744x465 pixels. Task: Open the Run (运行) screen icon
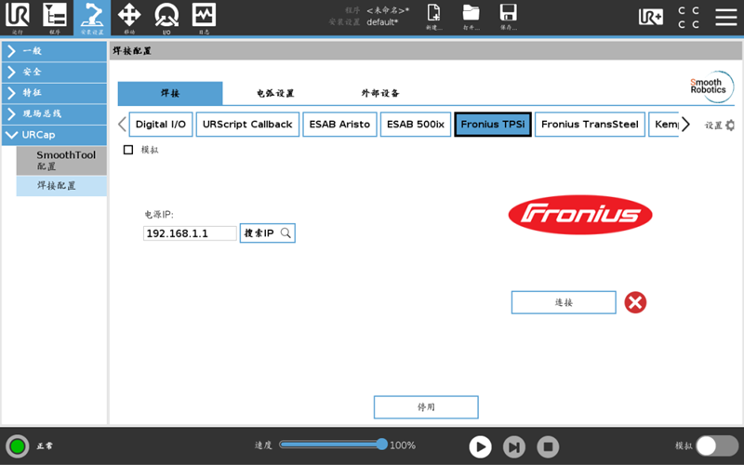(x=18, y=17)
